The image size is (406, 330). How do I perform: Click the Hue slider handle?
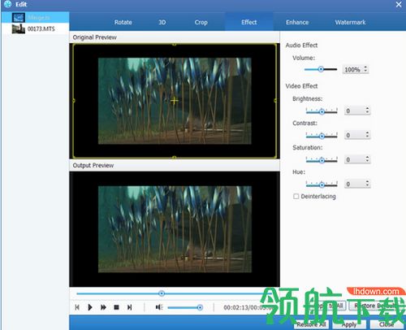322,185
